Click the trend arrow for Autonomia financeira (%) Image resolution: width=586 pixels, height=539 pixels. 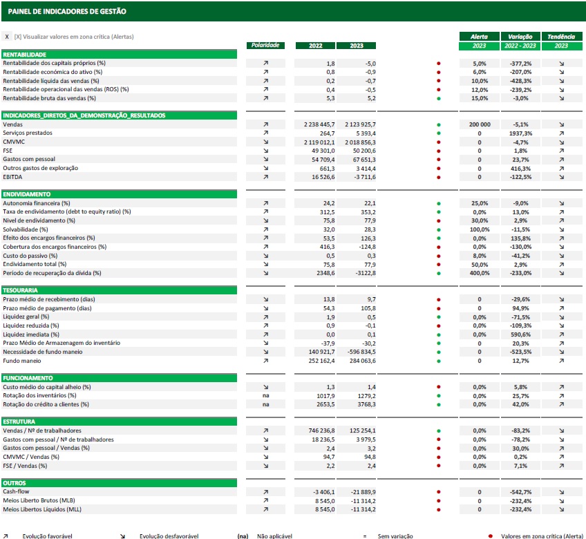(x=561, y=203)
